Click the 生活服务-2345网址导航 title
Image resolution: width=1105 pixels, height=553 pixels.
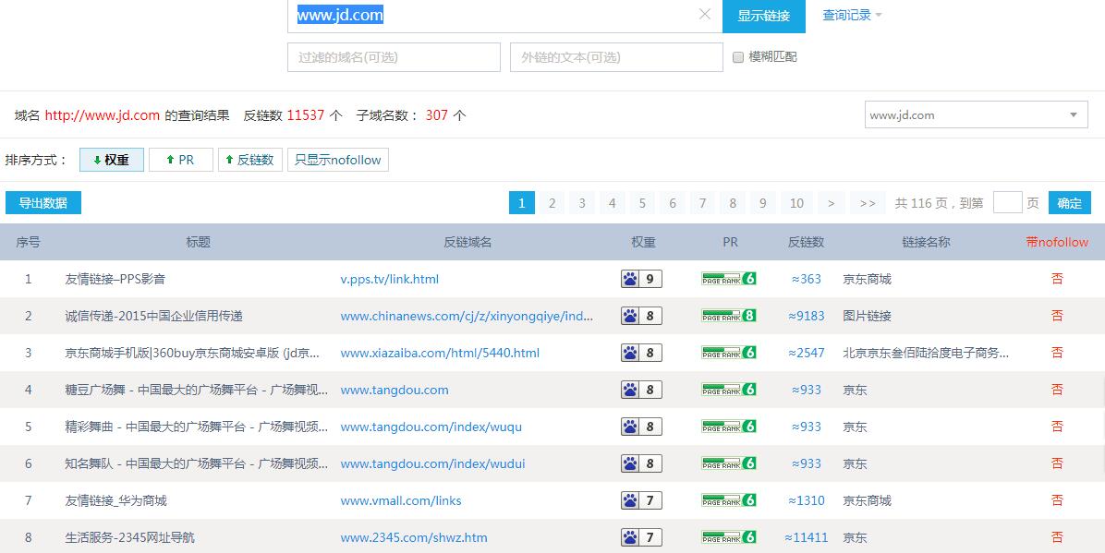129,537
